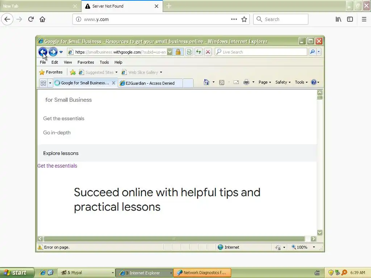Open IE Help question mark icon
Screen dimensions: 371x278
[x=314, y=82]
